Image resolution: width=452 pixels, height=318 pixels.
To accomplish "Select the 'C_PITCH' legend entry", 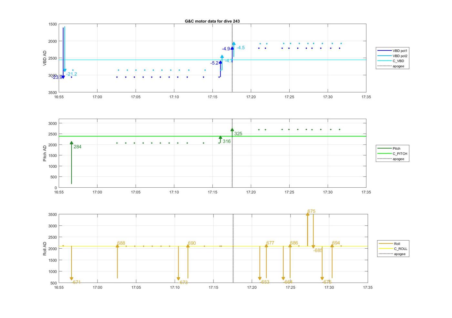I will (392, 154).
